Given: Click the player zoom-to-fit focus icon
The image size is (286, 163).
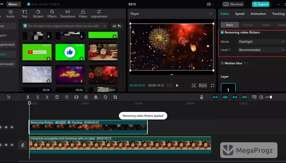Looking at the screenshot, I should [194, 85].
